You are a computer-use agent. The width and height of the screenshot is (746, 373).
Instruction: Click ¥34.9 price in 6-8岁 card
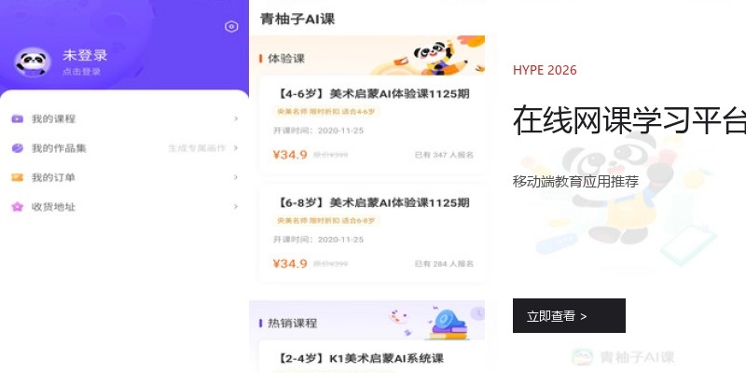(290, 264)
